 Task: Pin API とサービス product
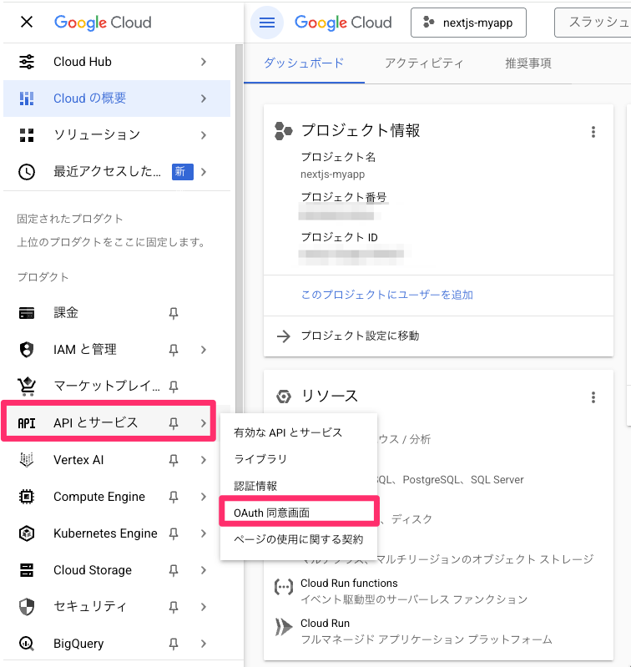point(174,423)
